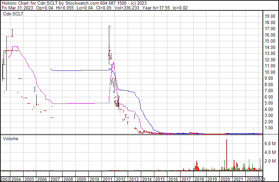Click the Volume panel label
The height and width of the screenshot is (182, 279).
(x=11, y=138)
